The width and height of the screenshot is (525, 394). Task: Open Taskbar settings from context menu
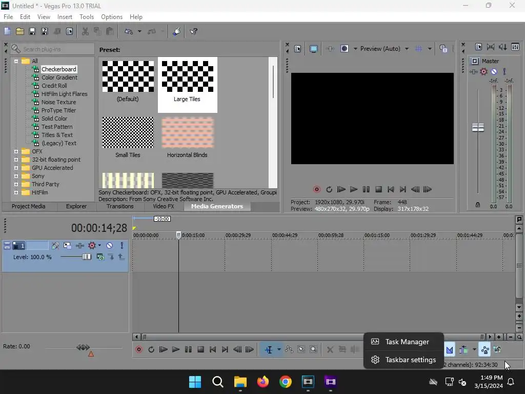(403, 360)
